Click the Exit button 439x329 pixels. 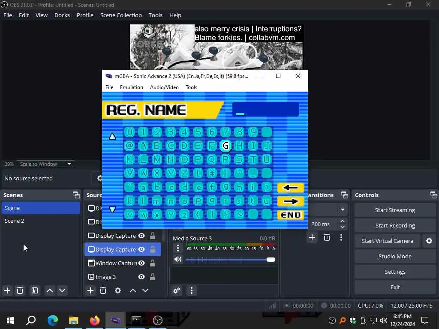tap(395, 287)
